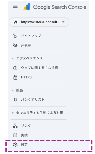Click the padlock HTTPS icon
Viewport: 95px width, 154px height.
click(x=15, y=77)
